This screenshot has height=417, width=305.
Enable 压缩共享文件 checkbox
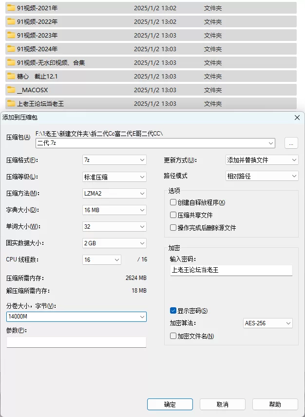pyautogui.click(x=173, y=215)
